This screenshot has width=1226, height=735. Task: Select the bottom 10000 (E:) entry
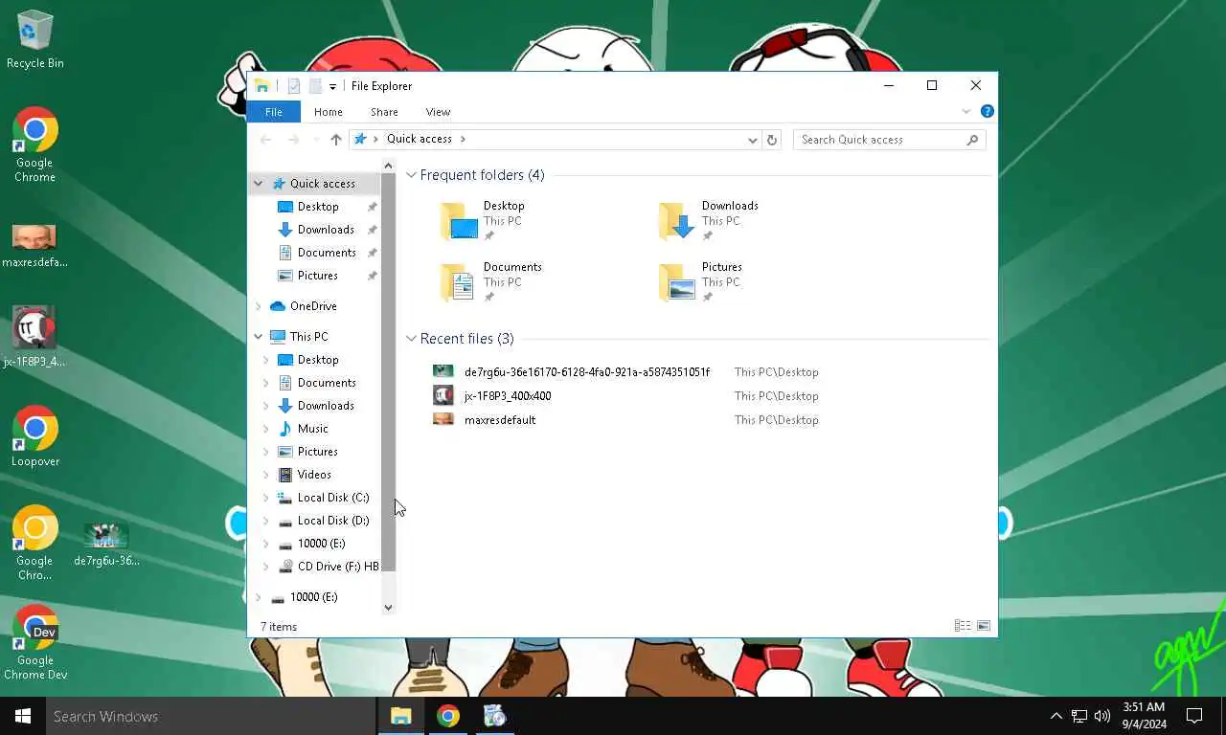click(x=313, y=597)
